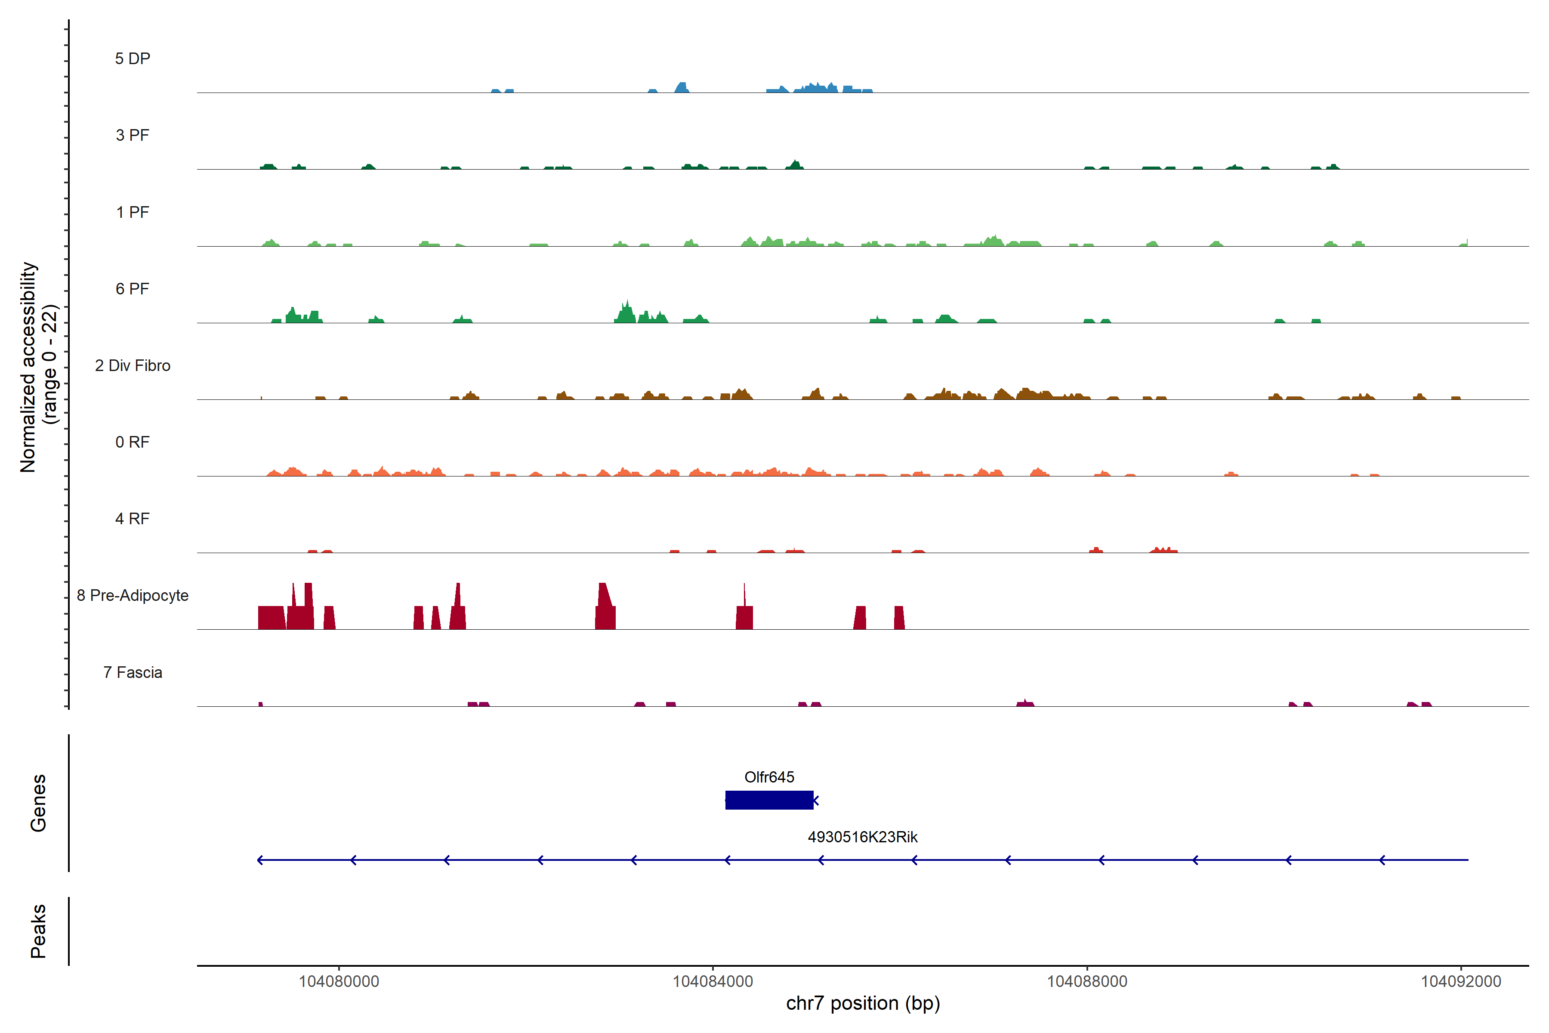
Task: Click the 0 RF track label
Action: click(x=133, y=442)
